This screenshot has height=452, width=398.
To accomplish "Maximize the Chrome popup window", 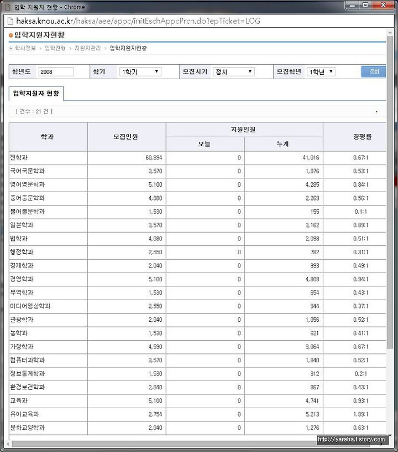I will coord(365,5).
